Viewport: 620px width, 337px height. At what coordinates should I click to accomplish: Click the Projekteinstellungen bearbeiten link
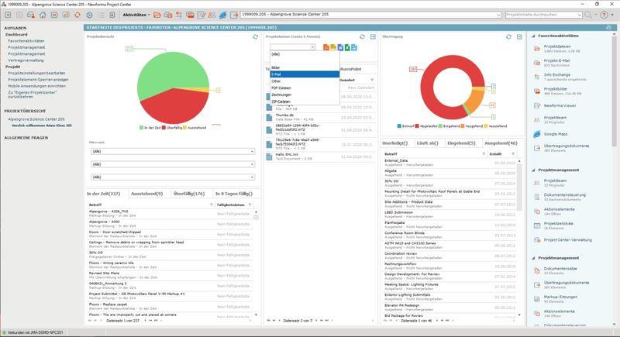click(38, 73)
